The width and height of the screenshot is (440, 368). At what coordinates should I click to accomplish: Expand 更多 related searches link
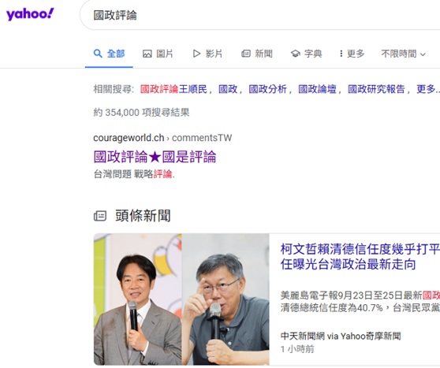click(x=428, y=89)
